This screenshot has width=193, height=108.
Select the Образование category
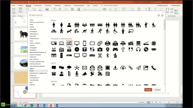pos(34,34)
